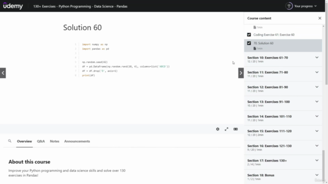The width and height of the screenshot is (328, 184).
Task: Switch to the Q&A tab
Action: (41, 141)
